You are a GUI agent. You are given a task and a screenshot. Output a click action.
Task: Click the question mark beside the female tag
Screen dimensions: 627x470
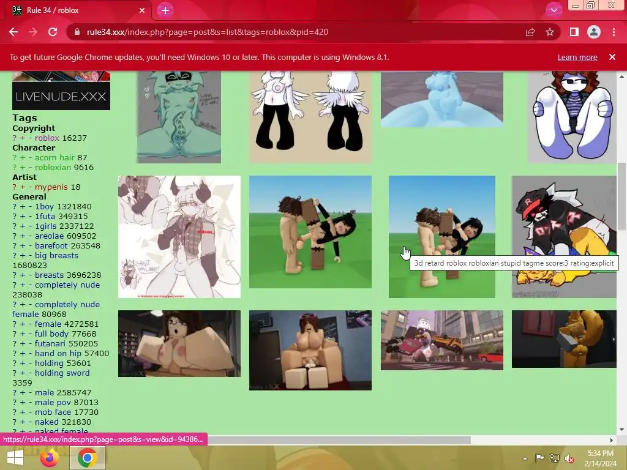tap(15, 324)
